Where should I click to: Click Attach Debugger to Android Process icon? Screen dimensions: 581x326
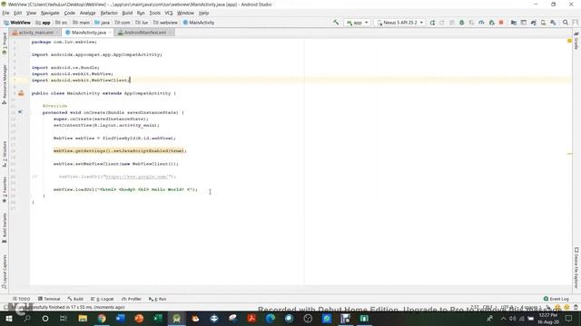[492, 23]
